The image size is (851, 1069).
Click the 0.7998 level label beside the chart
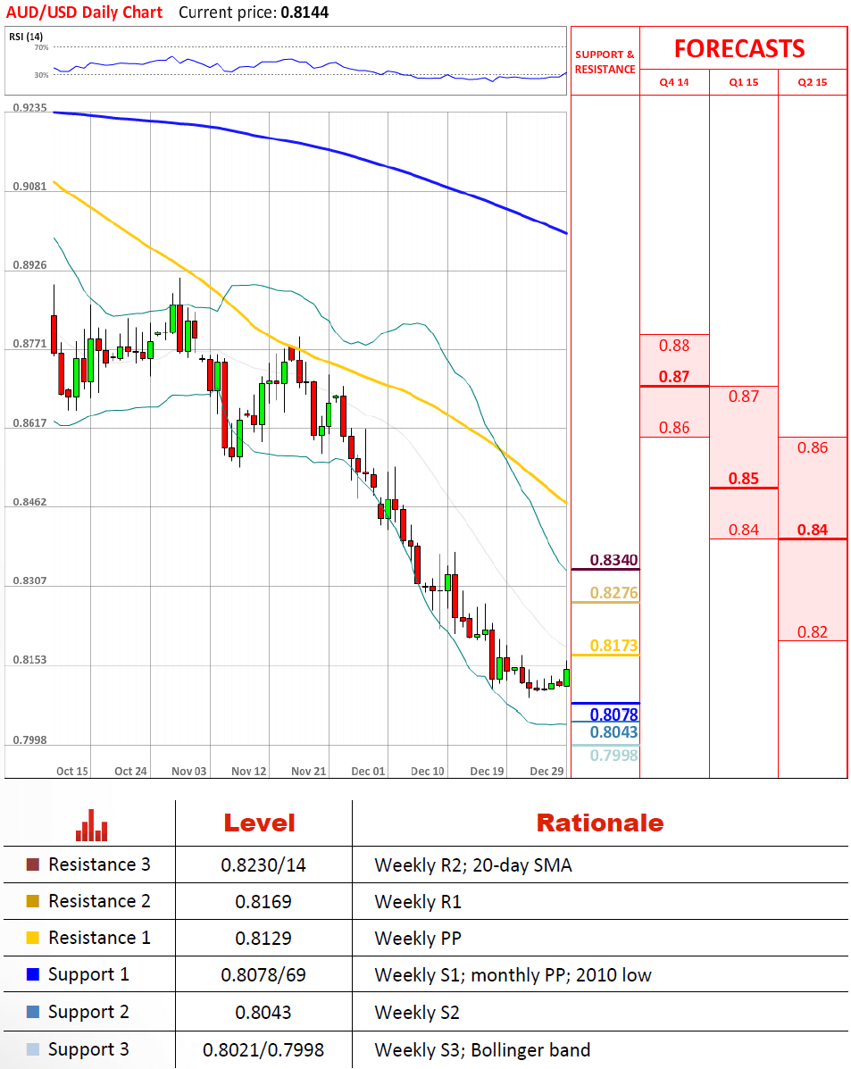point(613,756)
